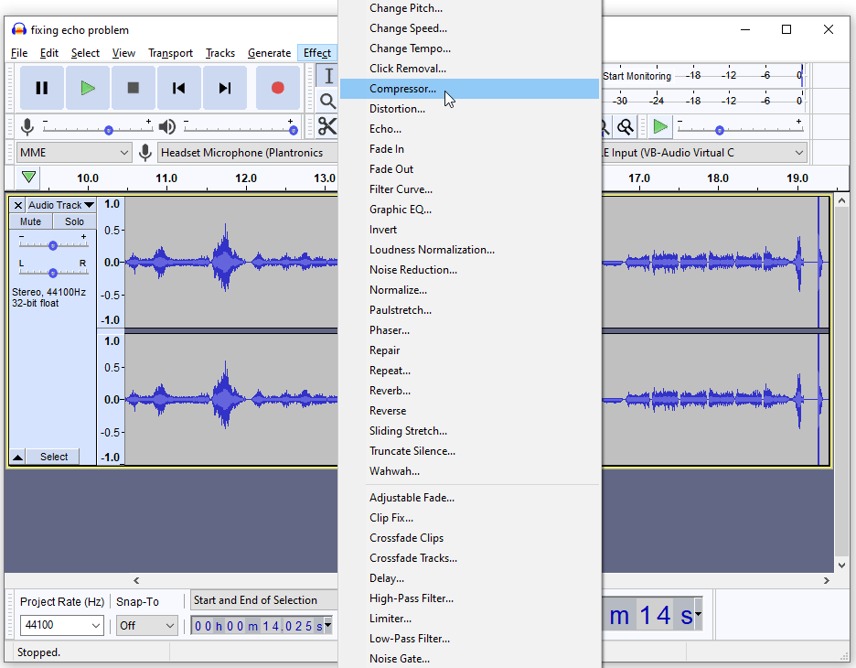This screenshot has height=668, width=856.
Task: Open the MME audio host dropdown
Action: pos(73,152)
